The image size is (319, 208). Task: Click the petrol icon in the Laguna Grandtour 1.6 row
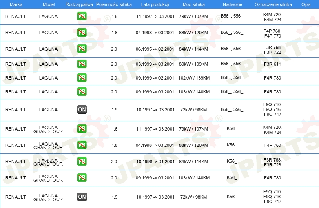(82, 128)
